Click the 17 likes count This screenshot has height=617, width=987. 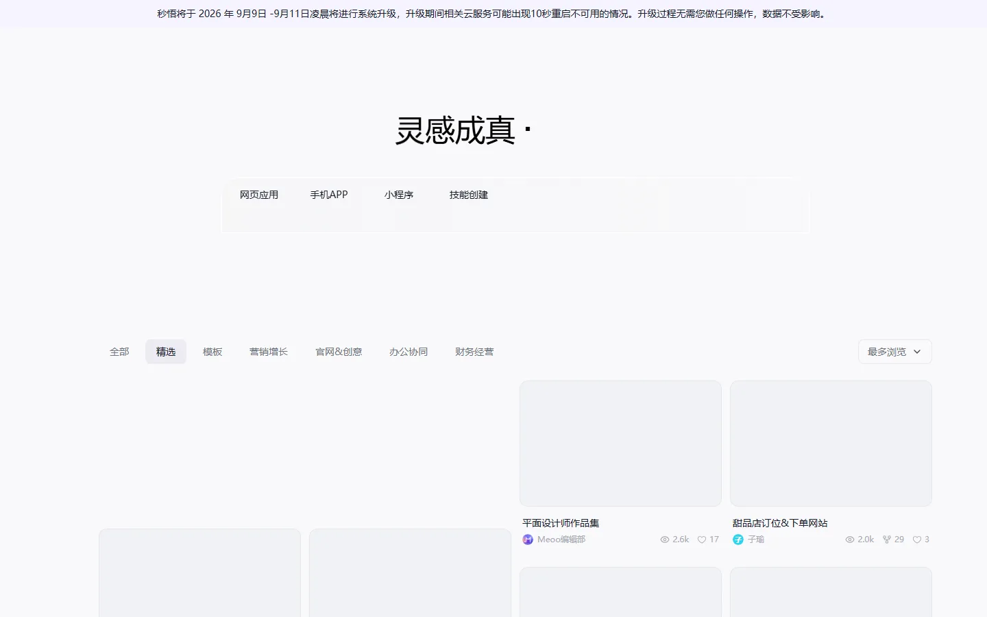(714, 540)
